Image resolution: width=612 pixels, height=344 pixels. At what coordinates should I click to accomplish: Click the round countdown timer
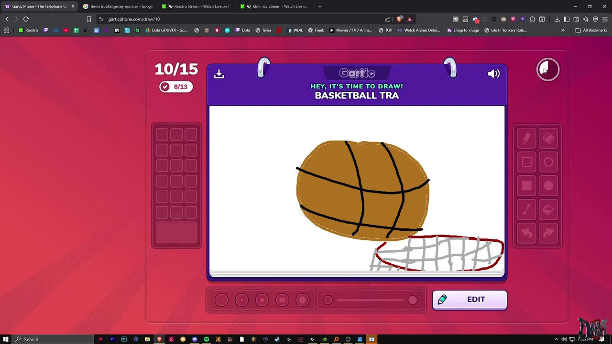click(548, 70)
